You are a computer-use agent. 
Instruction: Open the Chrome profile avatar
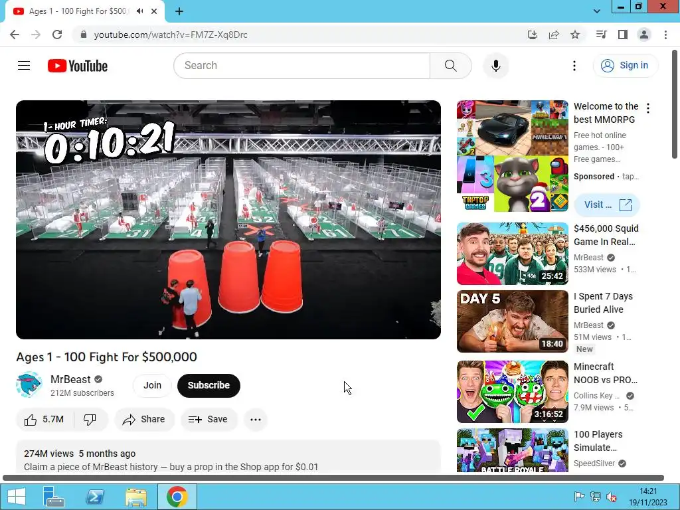pos(644,35)
